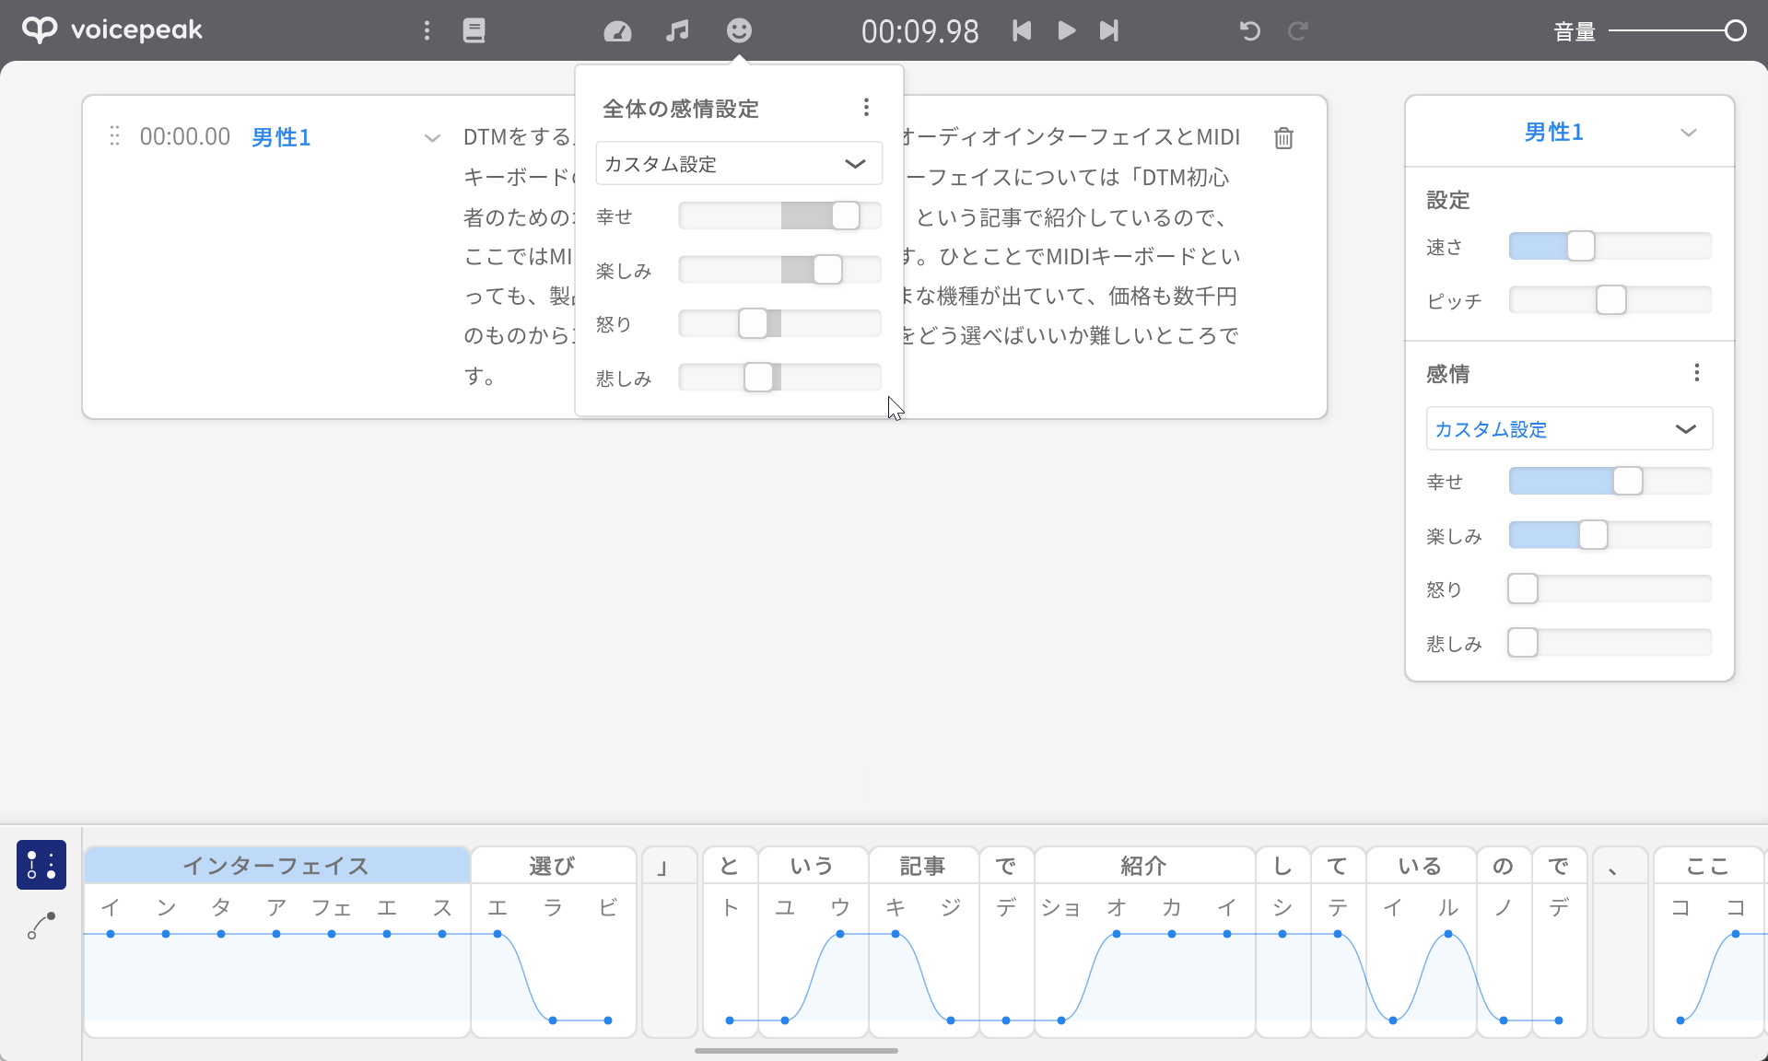
Task: Delete the text block with trash icon
Action: click(x=1283, y=137)
